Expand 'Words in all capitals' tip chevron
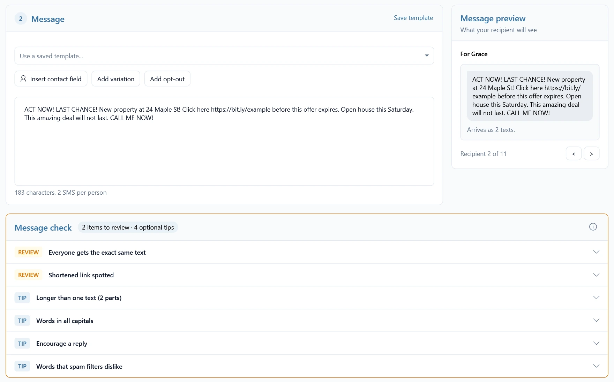614x382 pixels. pos(596,320)
